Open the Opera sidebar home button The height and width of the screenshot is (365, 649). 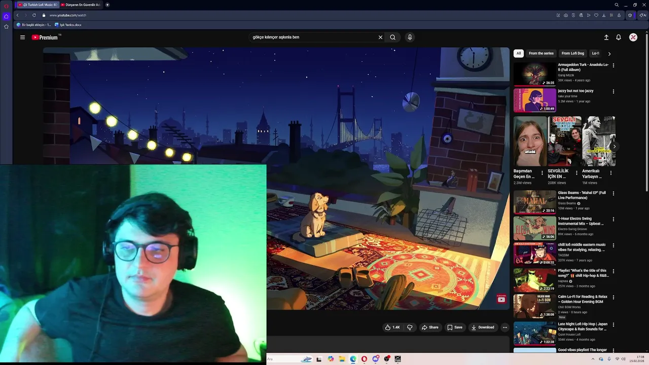click(x=6, y=16)
